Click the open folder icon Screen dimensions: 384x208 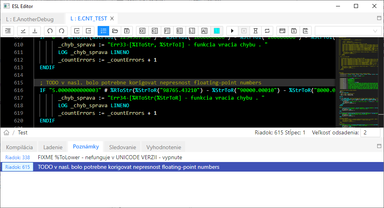click(115, 31)
